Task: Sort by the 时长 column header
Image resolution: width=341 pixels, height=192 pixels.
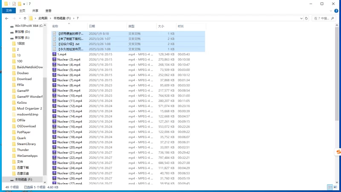Action: pyautogui.click(x=191, y=26)
